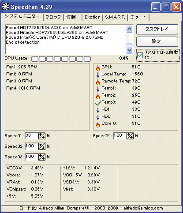Click the flame icon beside Temp2

click(x=98, y=96)
